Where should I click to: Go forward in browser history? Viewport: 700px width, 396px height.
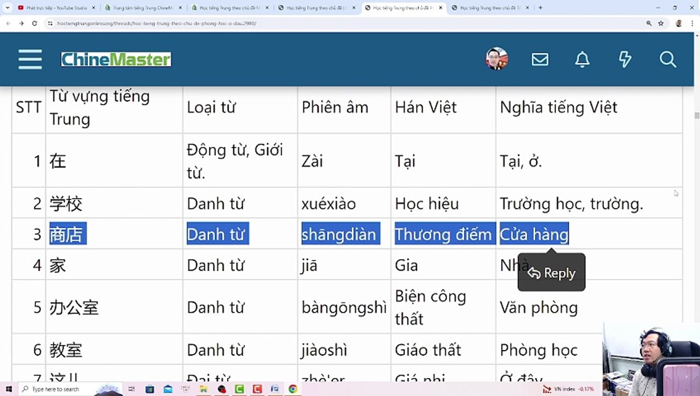[x=21, y=24]
